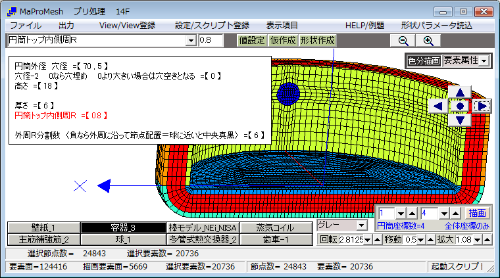Screen dimensions: 500x278
Task: Open the ファイル menu
Action: pos(26,25)
